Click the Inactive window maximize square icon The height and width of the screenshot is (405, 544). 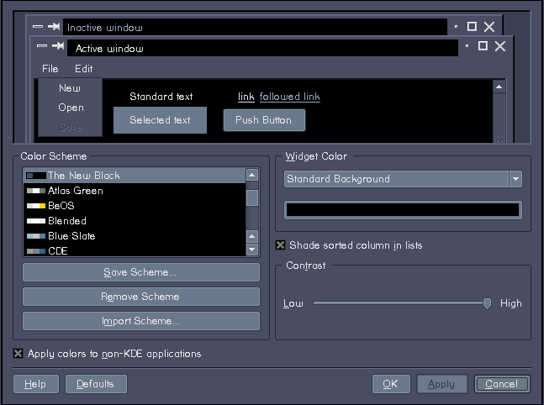coord(472,26)
